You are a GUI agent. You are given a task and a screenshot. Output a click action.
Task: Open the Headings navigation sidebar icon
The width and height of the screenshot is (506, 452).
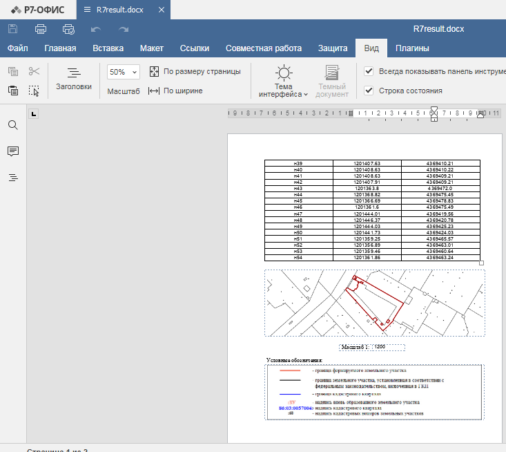tap(12, 178)
